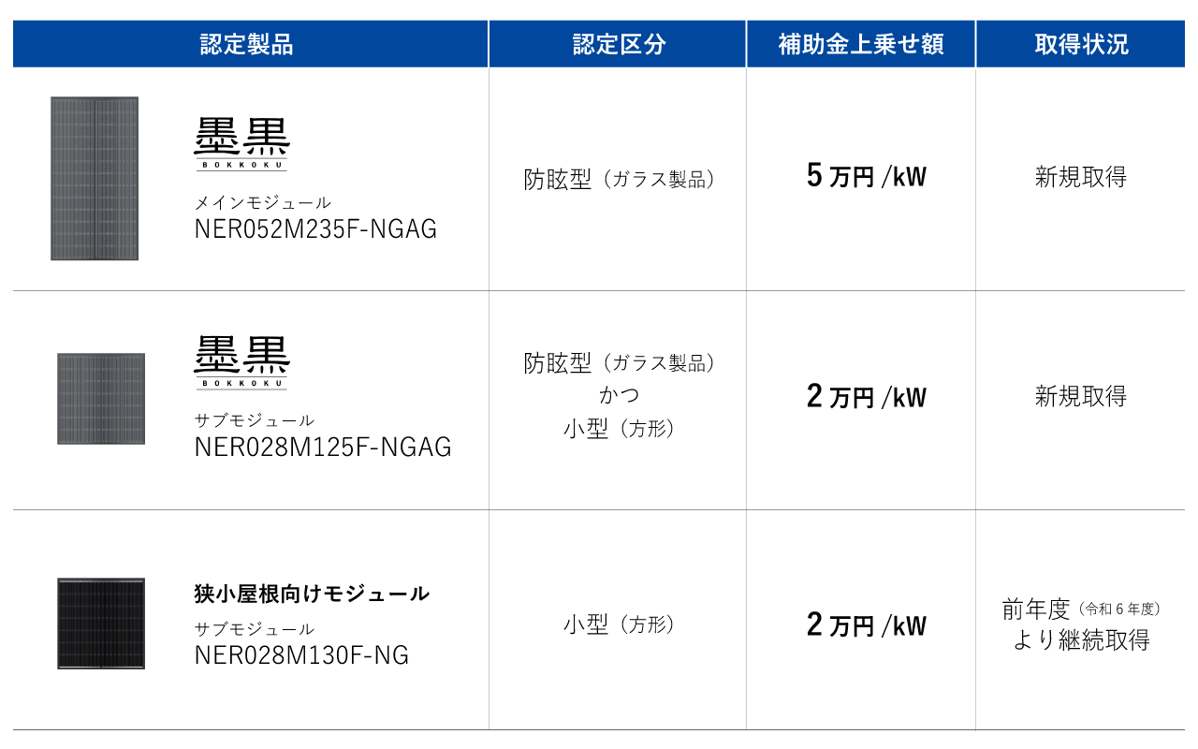The height and width of the screenshot is (749, 1198).
Task: Select the tall main module panel image
Action: [x=95, y=178]
